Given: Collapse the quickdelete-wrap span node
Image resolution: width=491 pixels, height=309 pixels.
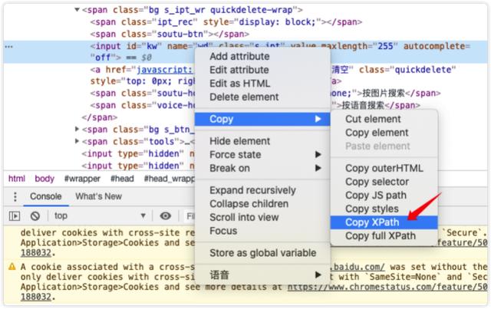Looking at the screenshot, I should (x=77, y=10).
